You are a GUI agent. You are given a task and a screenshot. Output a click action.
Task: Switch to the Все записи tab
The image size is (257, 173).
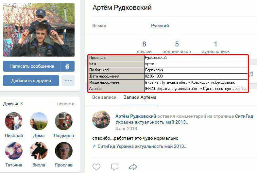pyautogui.click(x=104, y=97)
